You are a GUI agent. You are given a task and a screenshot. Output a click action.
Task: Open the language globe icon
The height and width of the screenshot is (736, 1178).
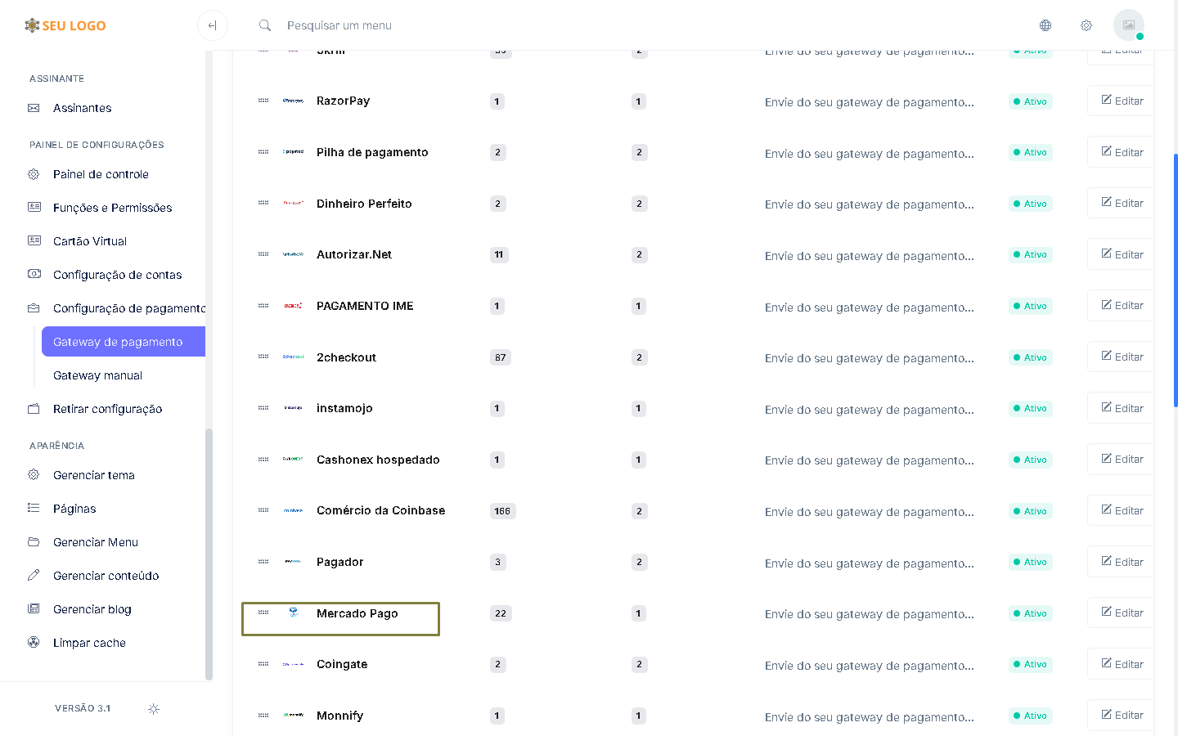(x=1045, y=25)
